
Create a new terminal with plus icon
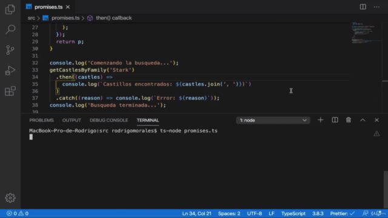point(321,120)
